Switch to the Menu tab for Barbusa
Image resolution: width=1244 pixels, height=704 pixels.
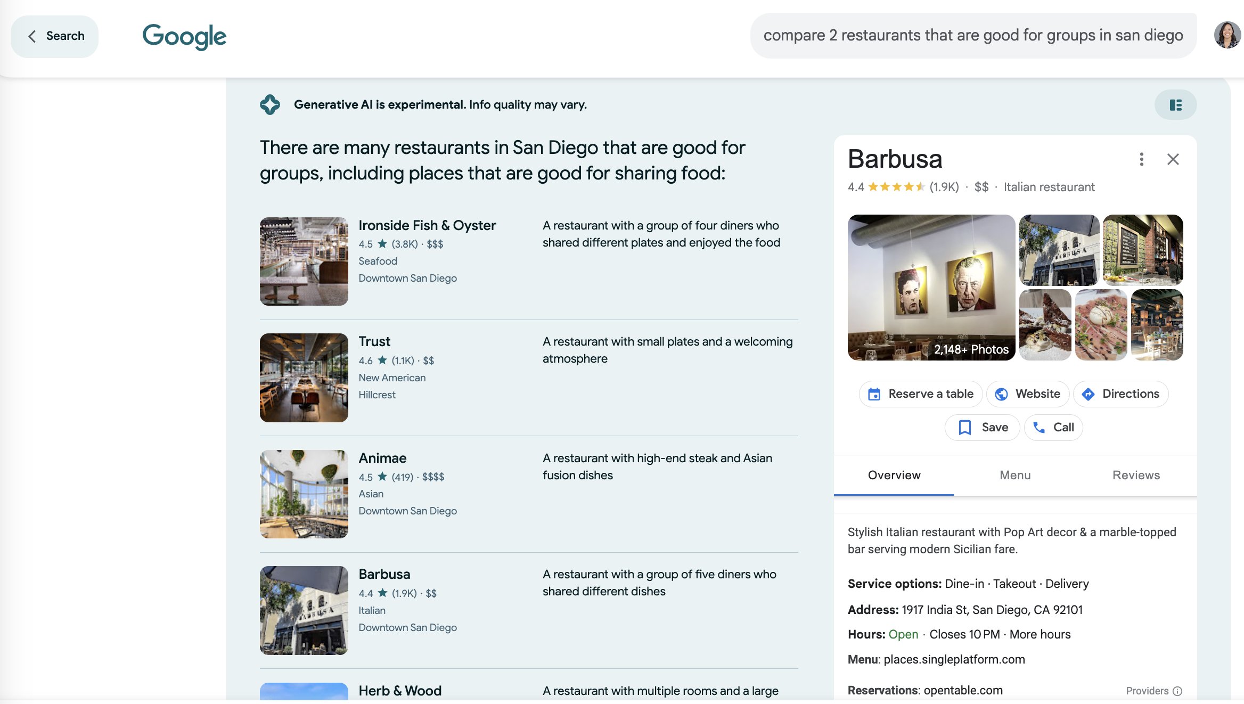pos(1015,475)
